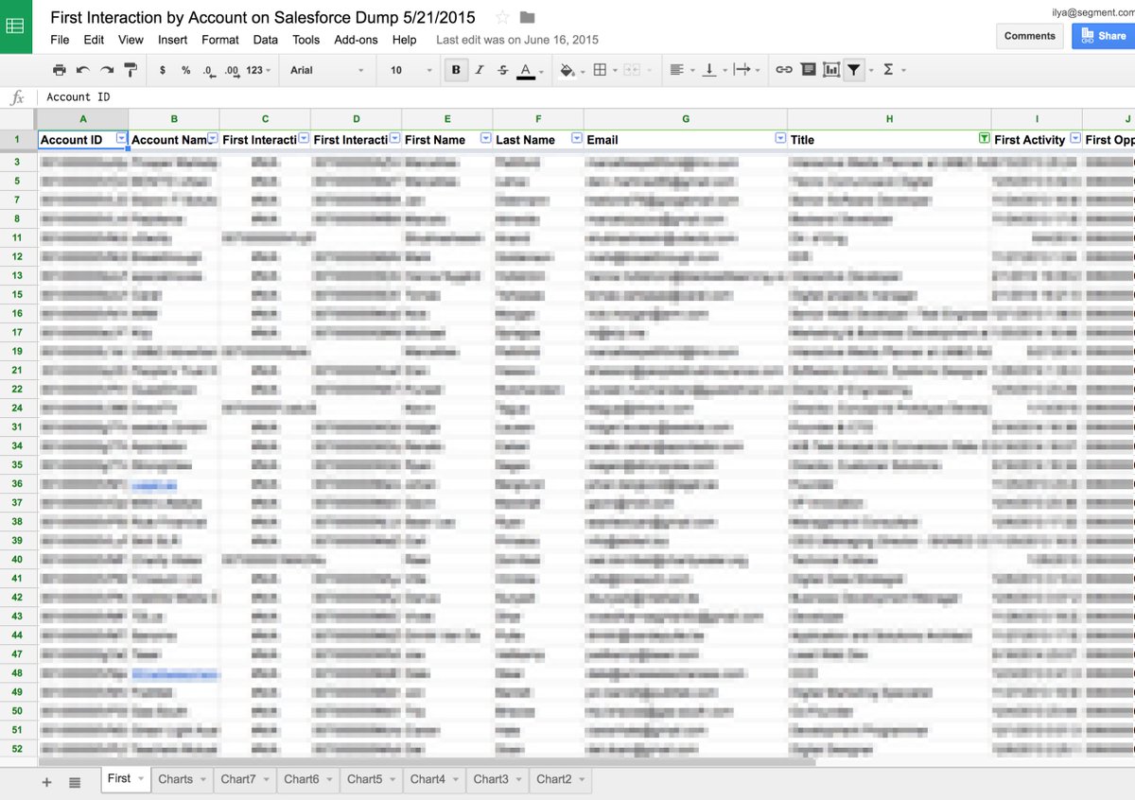Open the filter views dropdown arrow
Image resolution: width=1135 pixels, height=800 pixels.
[871, 71]
